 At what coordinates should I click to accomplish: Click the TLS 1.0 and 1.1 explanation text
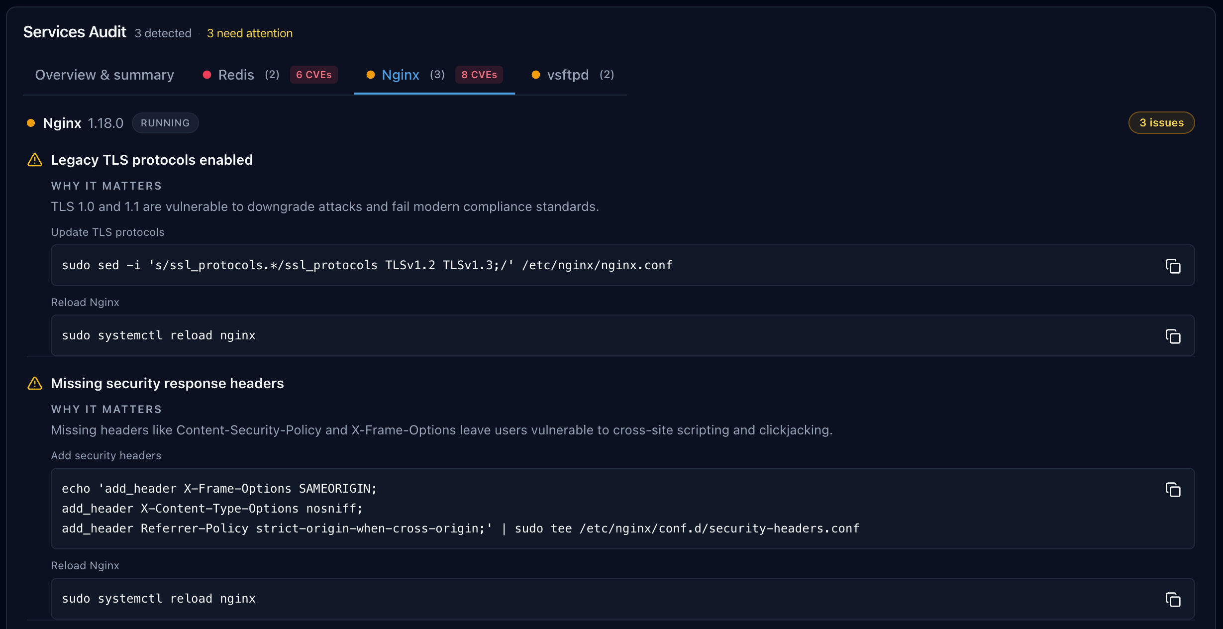(325, 207)
